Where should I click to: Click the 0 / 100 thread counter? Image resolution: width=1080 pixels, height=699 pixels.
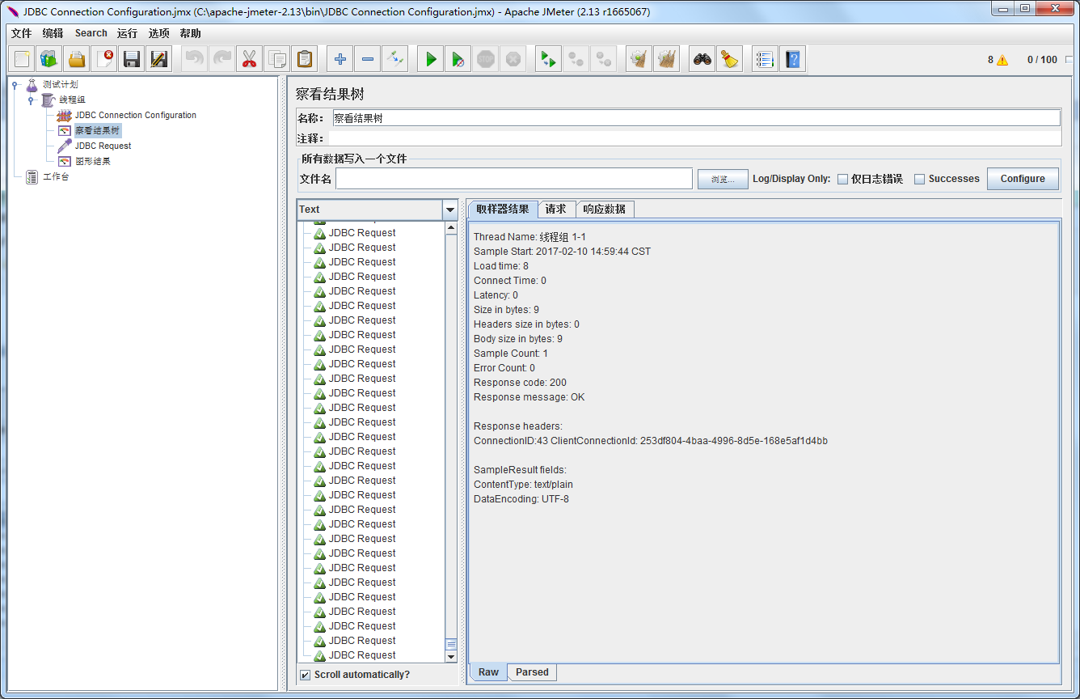click(x=1042, y=60)
